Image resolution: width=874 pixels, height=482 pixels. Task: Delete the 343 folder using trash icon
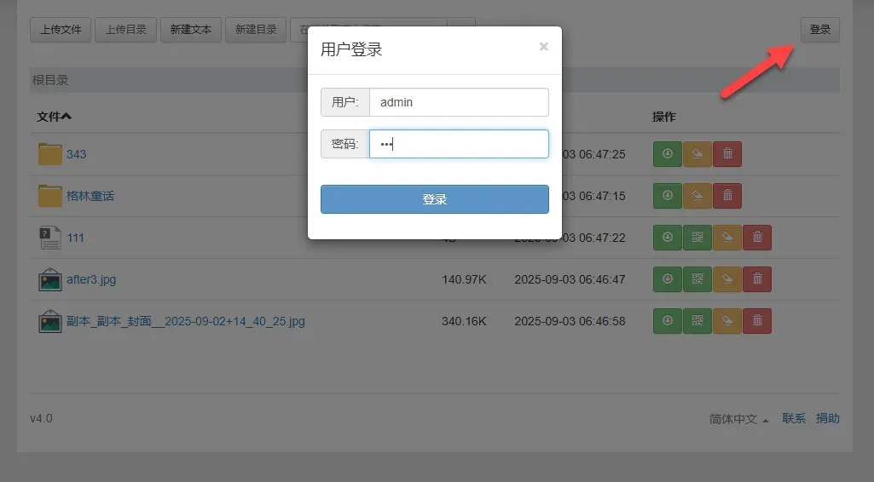tap(727, 154)
